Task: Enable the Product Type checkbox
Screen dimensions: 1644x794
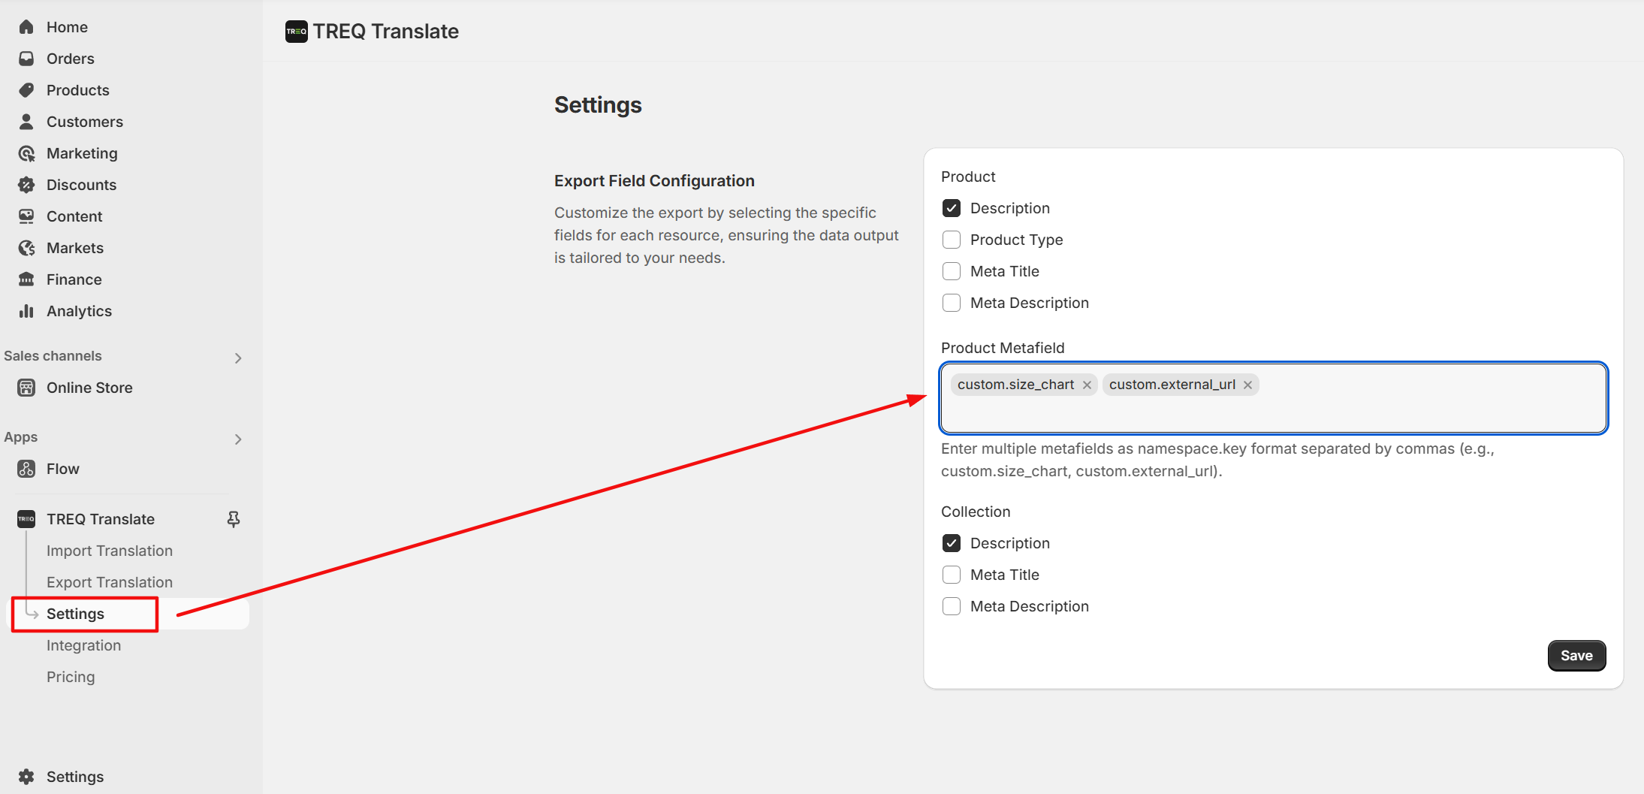Action: click(x=952, y=240)
